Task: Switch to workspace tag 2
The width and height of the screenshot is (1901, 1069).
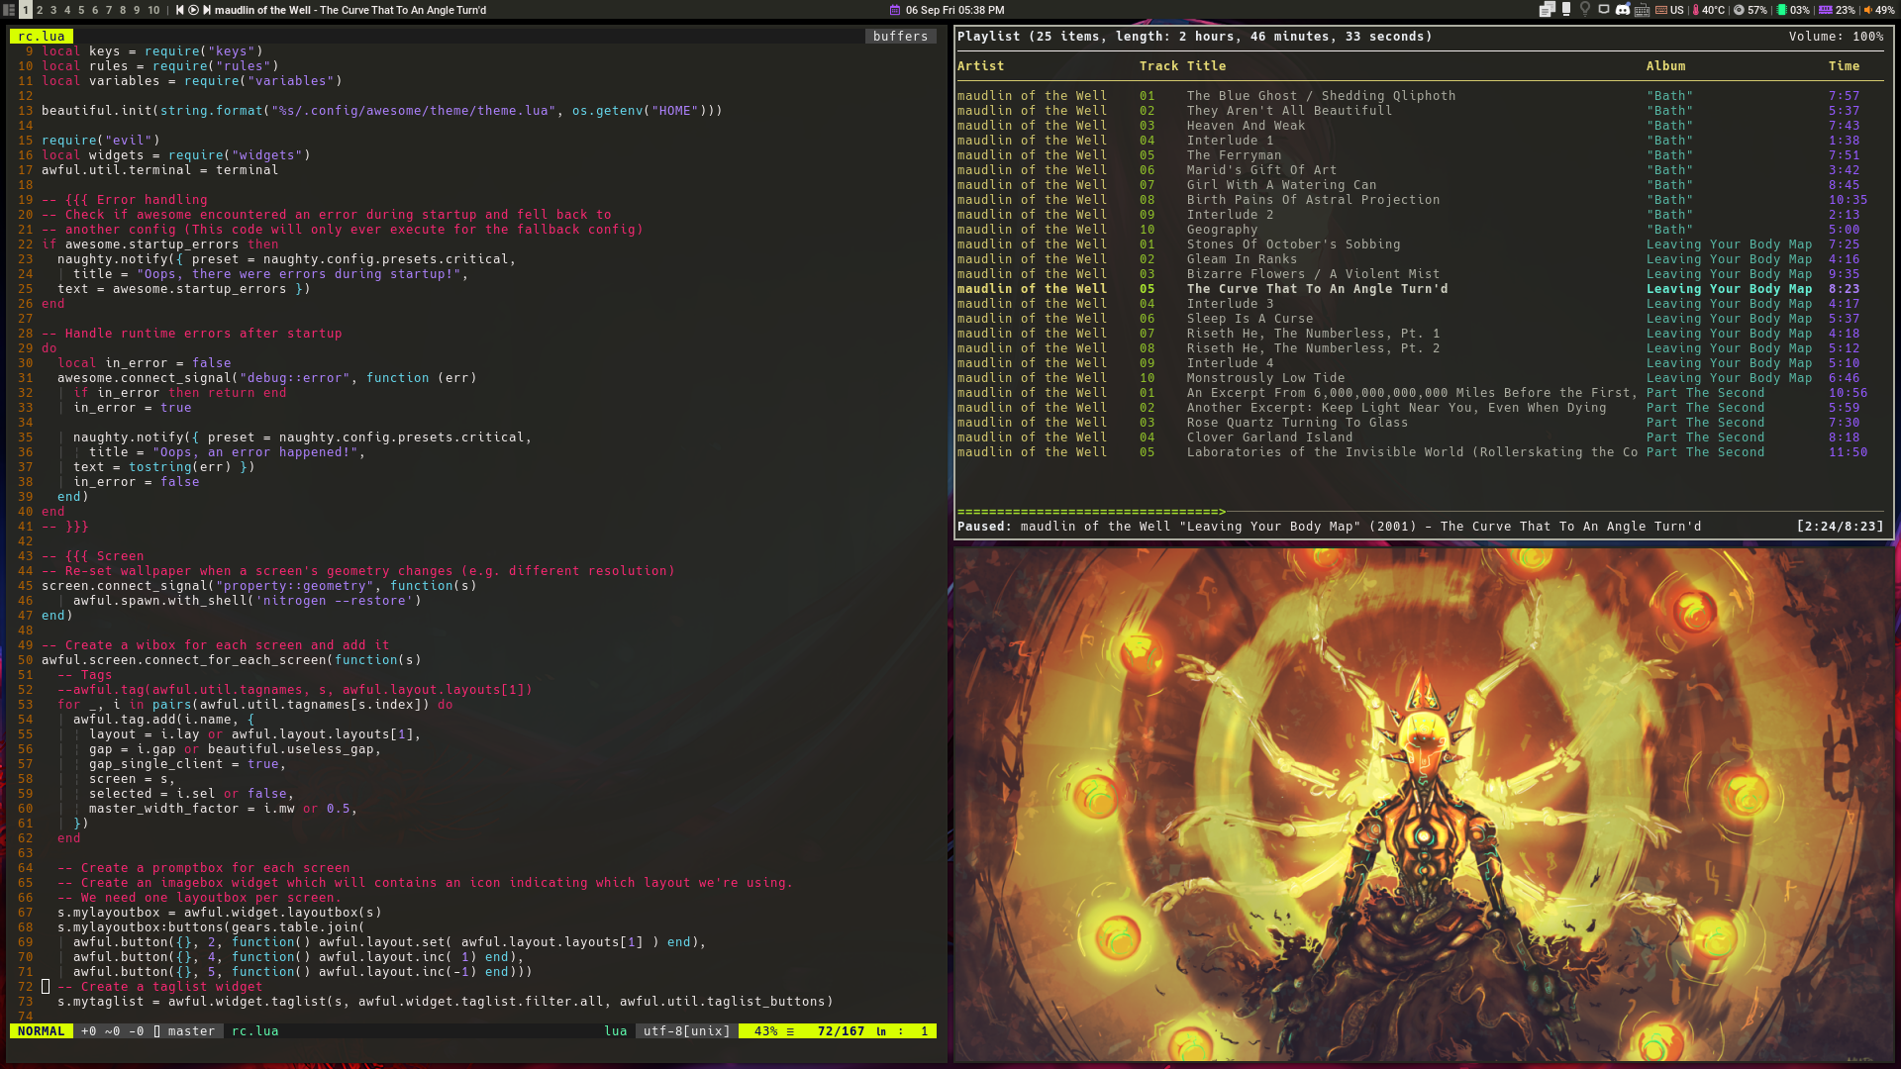Action: tap(40, 10)
